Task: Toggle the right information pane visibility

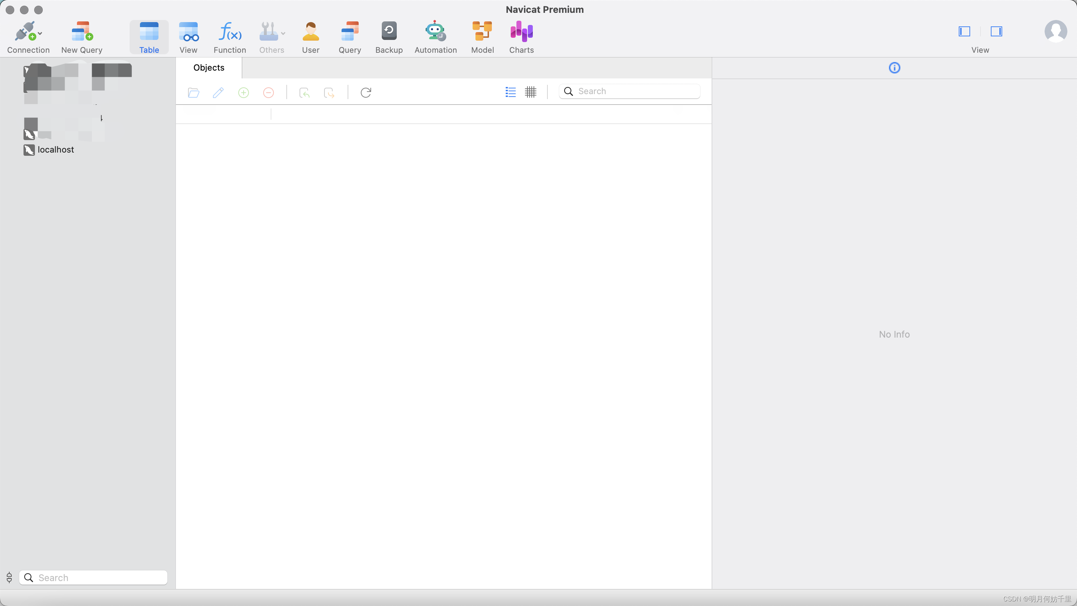Action: (x=996, y=31)
